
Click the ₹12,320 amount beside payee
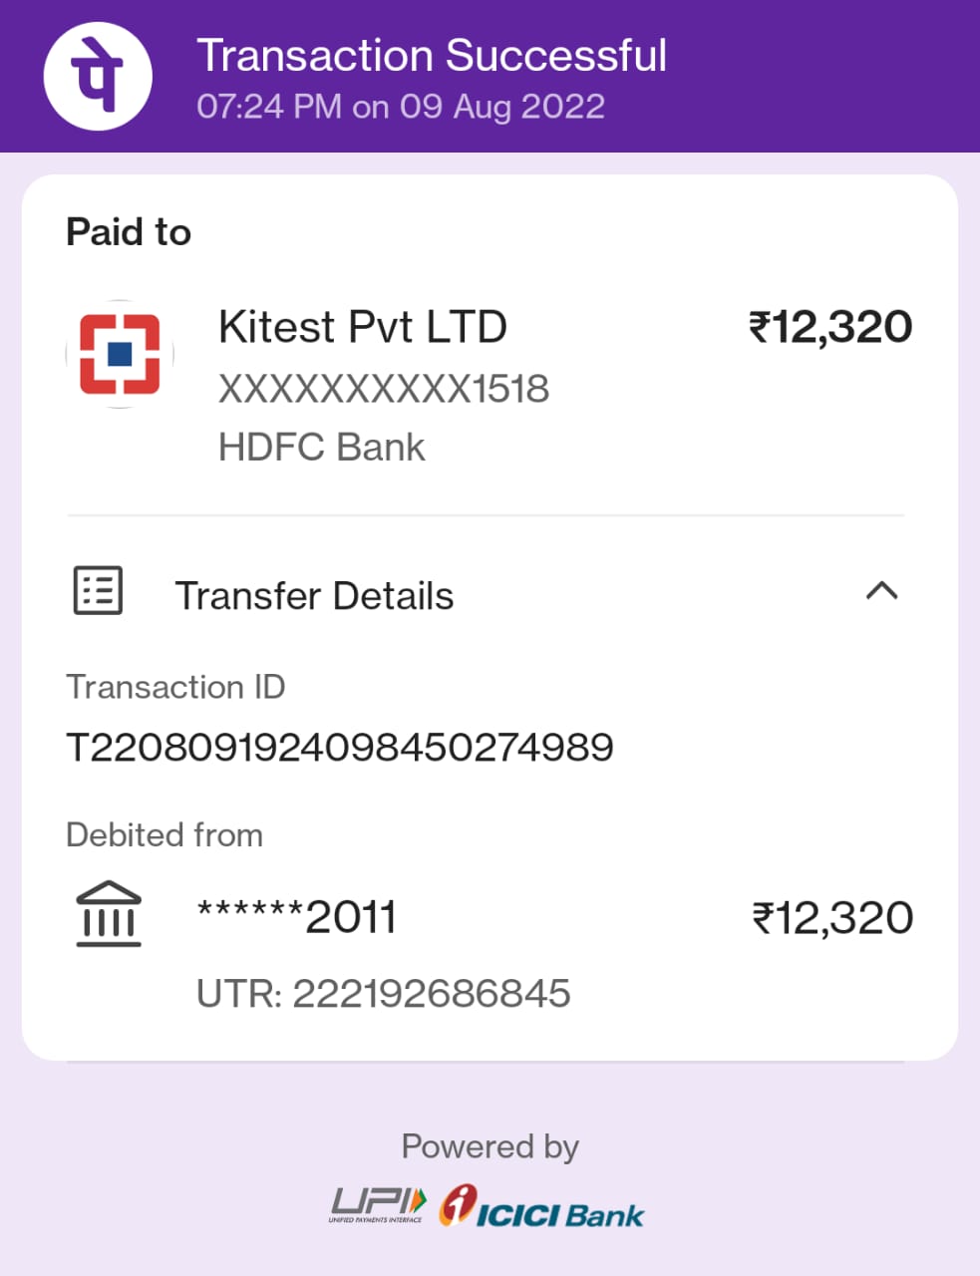[x=830, y=327]
